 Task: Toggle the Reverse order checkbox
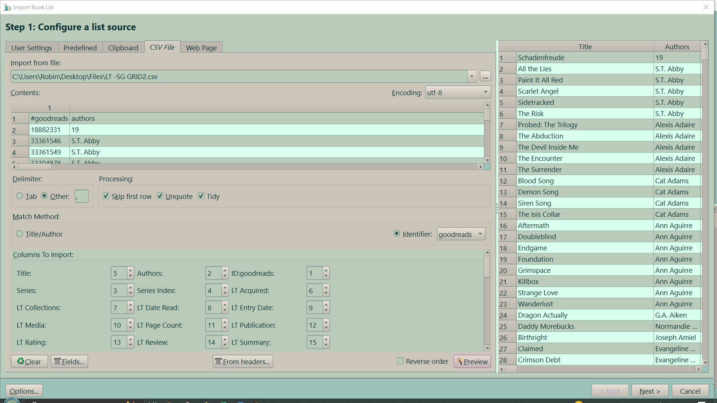coord(400,361)
